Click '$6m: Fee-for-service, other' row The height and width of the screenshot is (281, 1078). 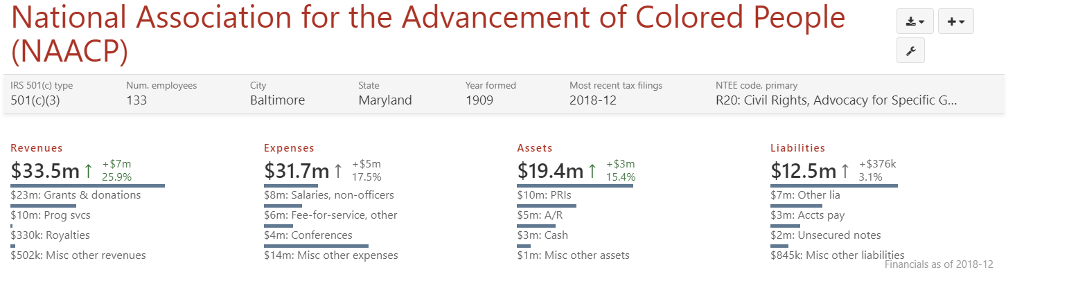click(330, 215)
